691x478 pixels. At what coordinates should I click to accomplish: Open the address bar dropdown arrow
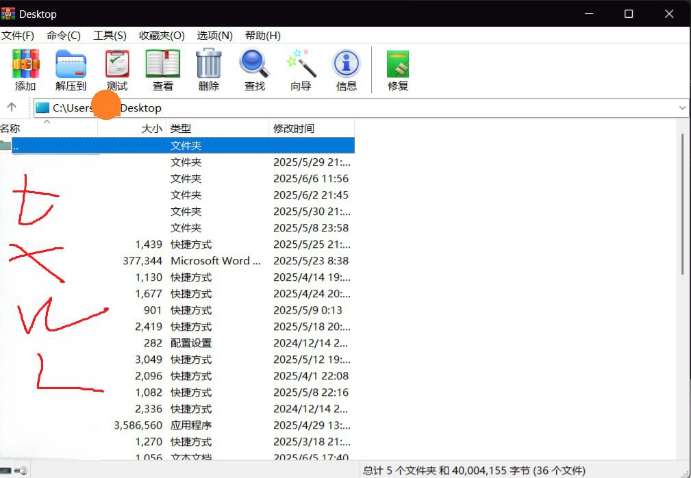pyautogui.click(x=681, y=108)
